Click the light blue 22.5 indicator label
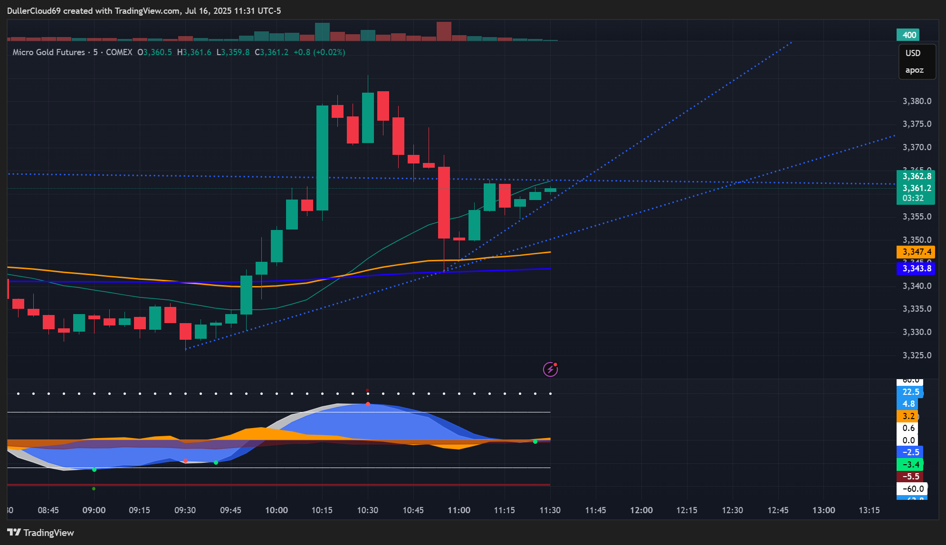946x545 pixels. click(910, 392)
